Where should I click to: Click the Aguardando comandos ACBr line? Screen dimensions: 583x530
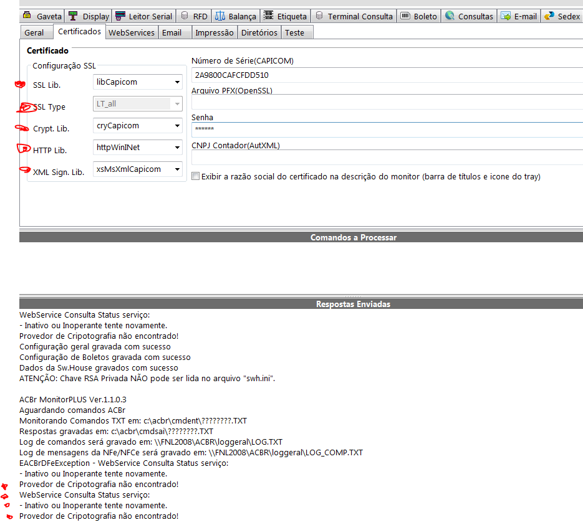pyautogui.click(x=72, y=410)
